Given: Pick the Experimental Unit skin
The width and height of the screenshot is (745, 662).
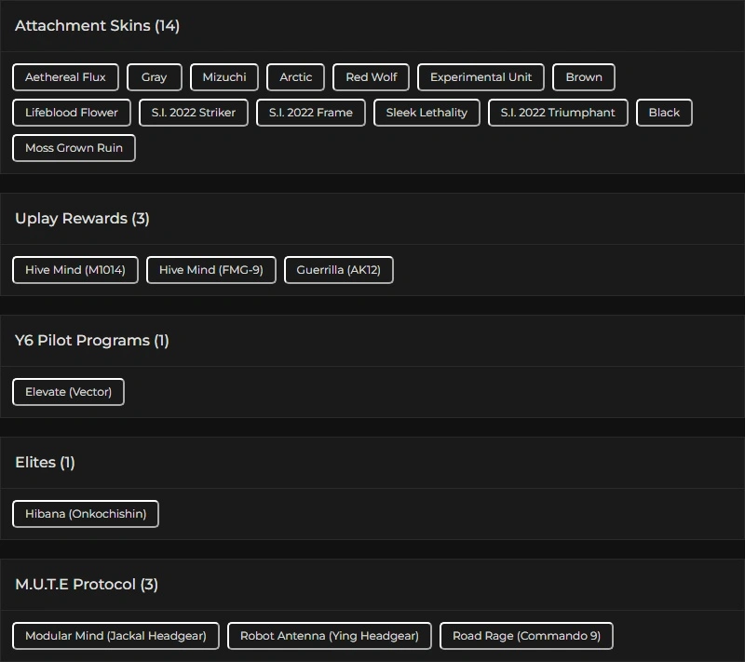Looking at the screenshot, I should (x=481, y=77).
